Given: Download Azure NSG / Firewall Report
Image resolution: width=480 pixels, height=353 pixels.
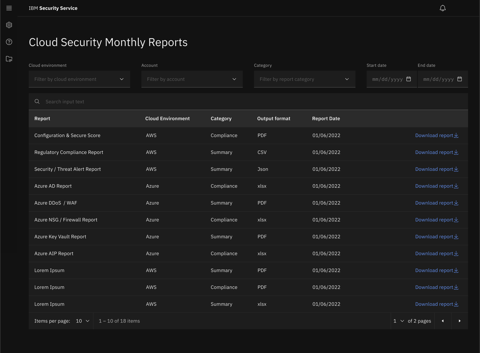Looking at the screenshot, I should click(x=437, y=220).
